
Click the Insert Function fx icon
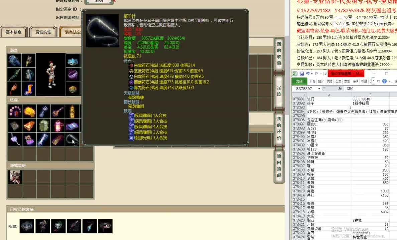(340, 88)
